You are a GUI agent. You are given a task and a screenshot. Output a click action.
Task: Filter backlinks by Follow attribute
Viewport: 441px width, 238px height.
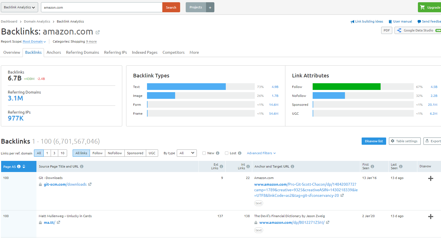pos(97,153)
